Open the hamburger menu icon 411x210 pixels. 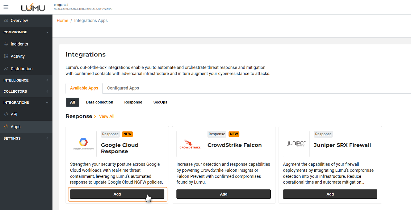(6, 7)
